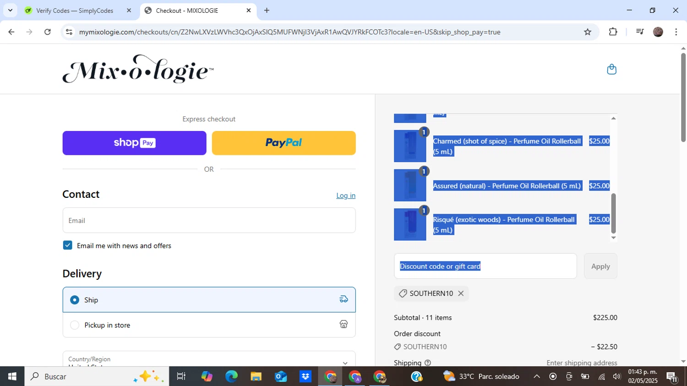Click into Discount code or gift card field
Image resolution: width=687 pixels, height=386 pixels.
[485, 266]
